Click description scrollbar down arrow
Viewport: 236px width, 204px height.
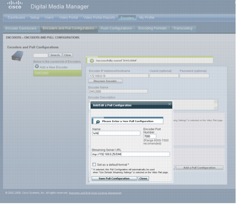click(216, 108)
